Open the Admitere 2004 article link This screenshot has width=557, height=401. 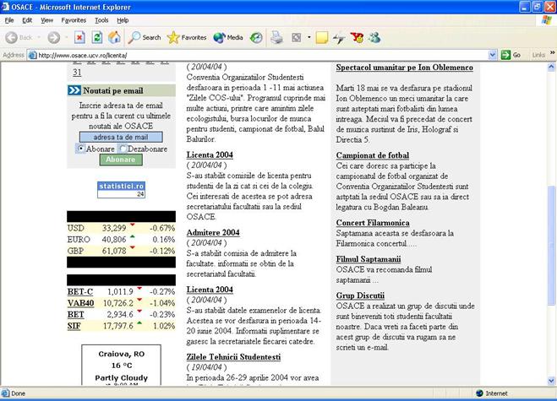click(213, 232)
